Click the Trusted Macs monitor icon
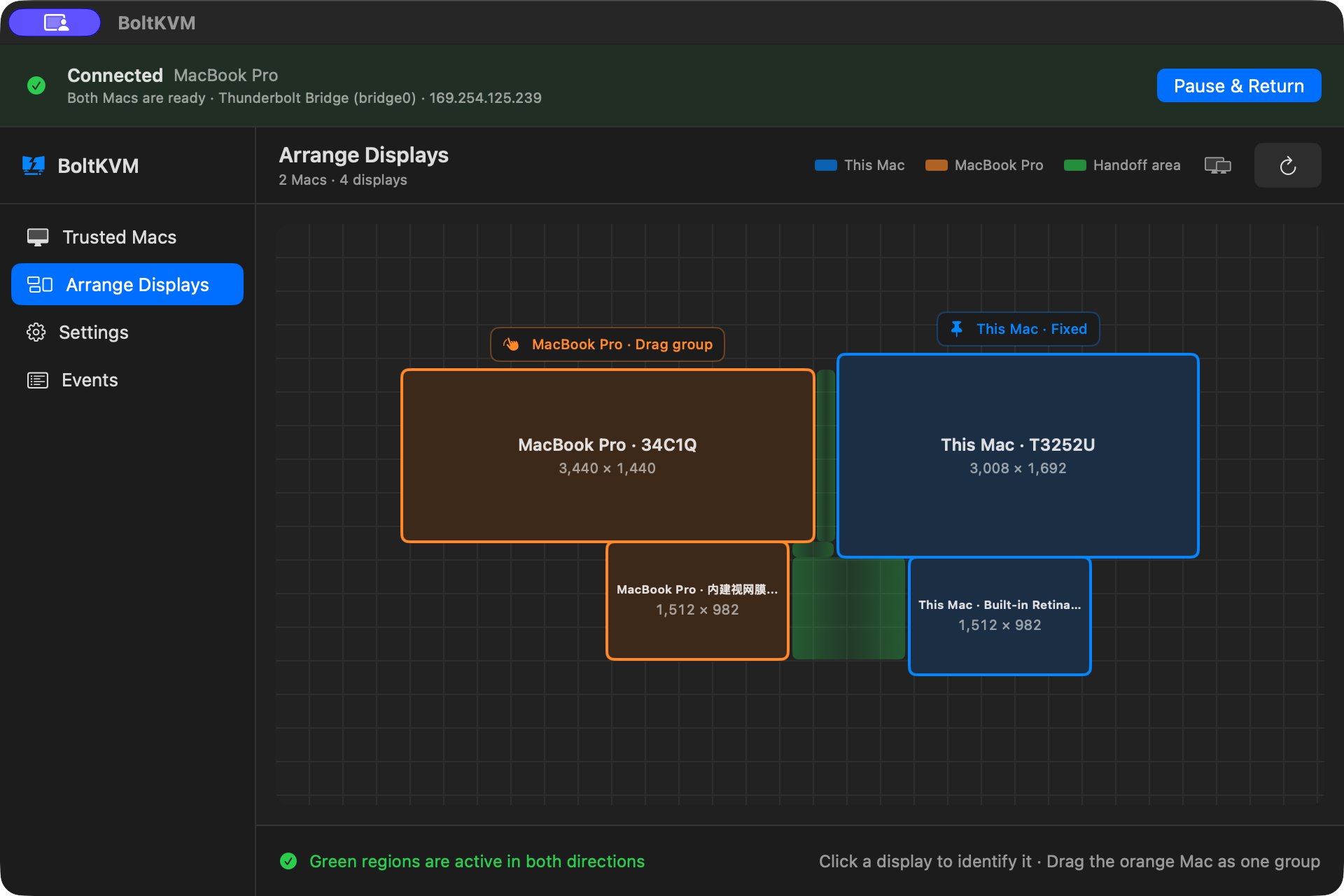 [x=38, y=237]
